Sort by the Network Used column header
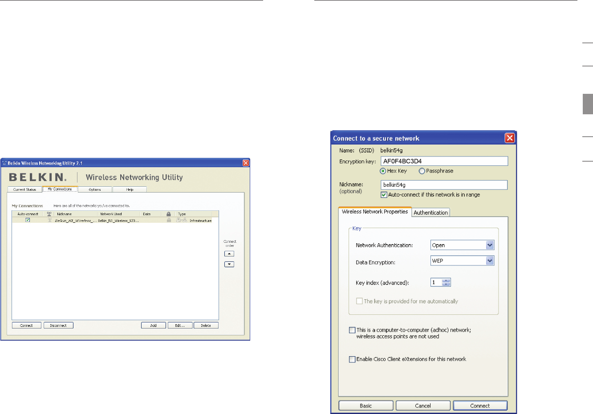593x414 pixels. tap(119, 214)
